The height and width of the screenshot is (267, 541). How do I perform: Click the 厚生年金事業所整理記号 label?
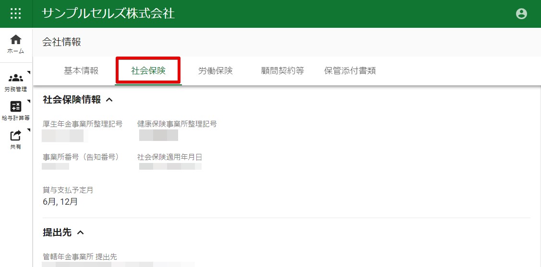pyautogui.click(x=83, y=124)
